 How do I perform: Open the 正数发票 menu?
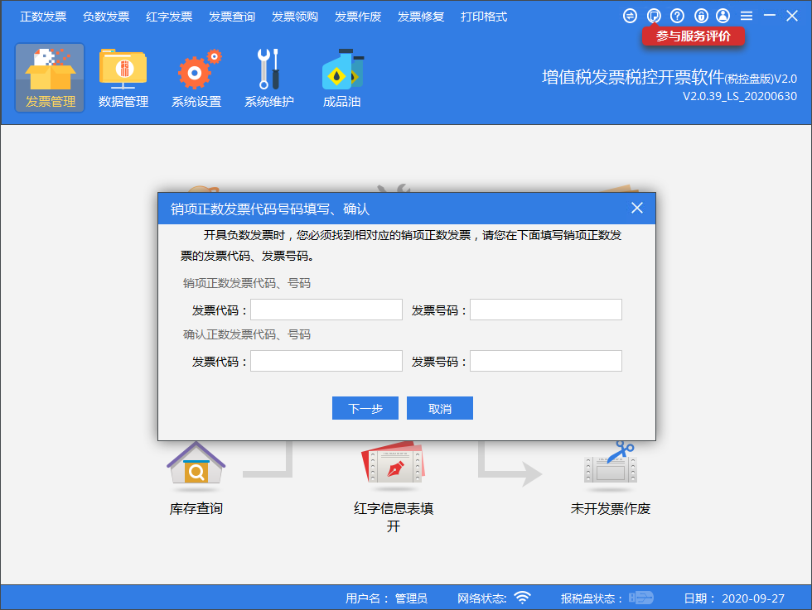point(43,17)
